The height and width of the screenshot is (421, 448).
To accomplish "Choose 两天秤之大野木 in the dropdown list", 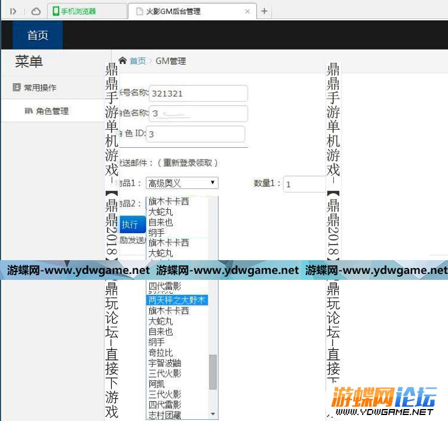I will pos(177,300).
